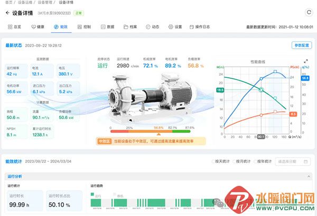Click the 50.6 kW load power value
Viewport: 317px width, 216px height.
pyautogui.click(x=66, y=118)
